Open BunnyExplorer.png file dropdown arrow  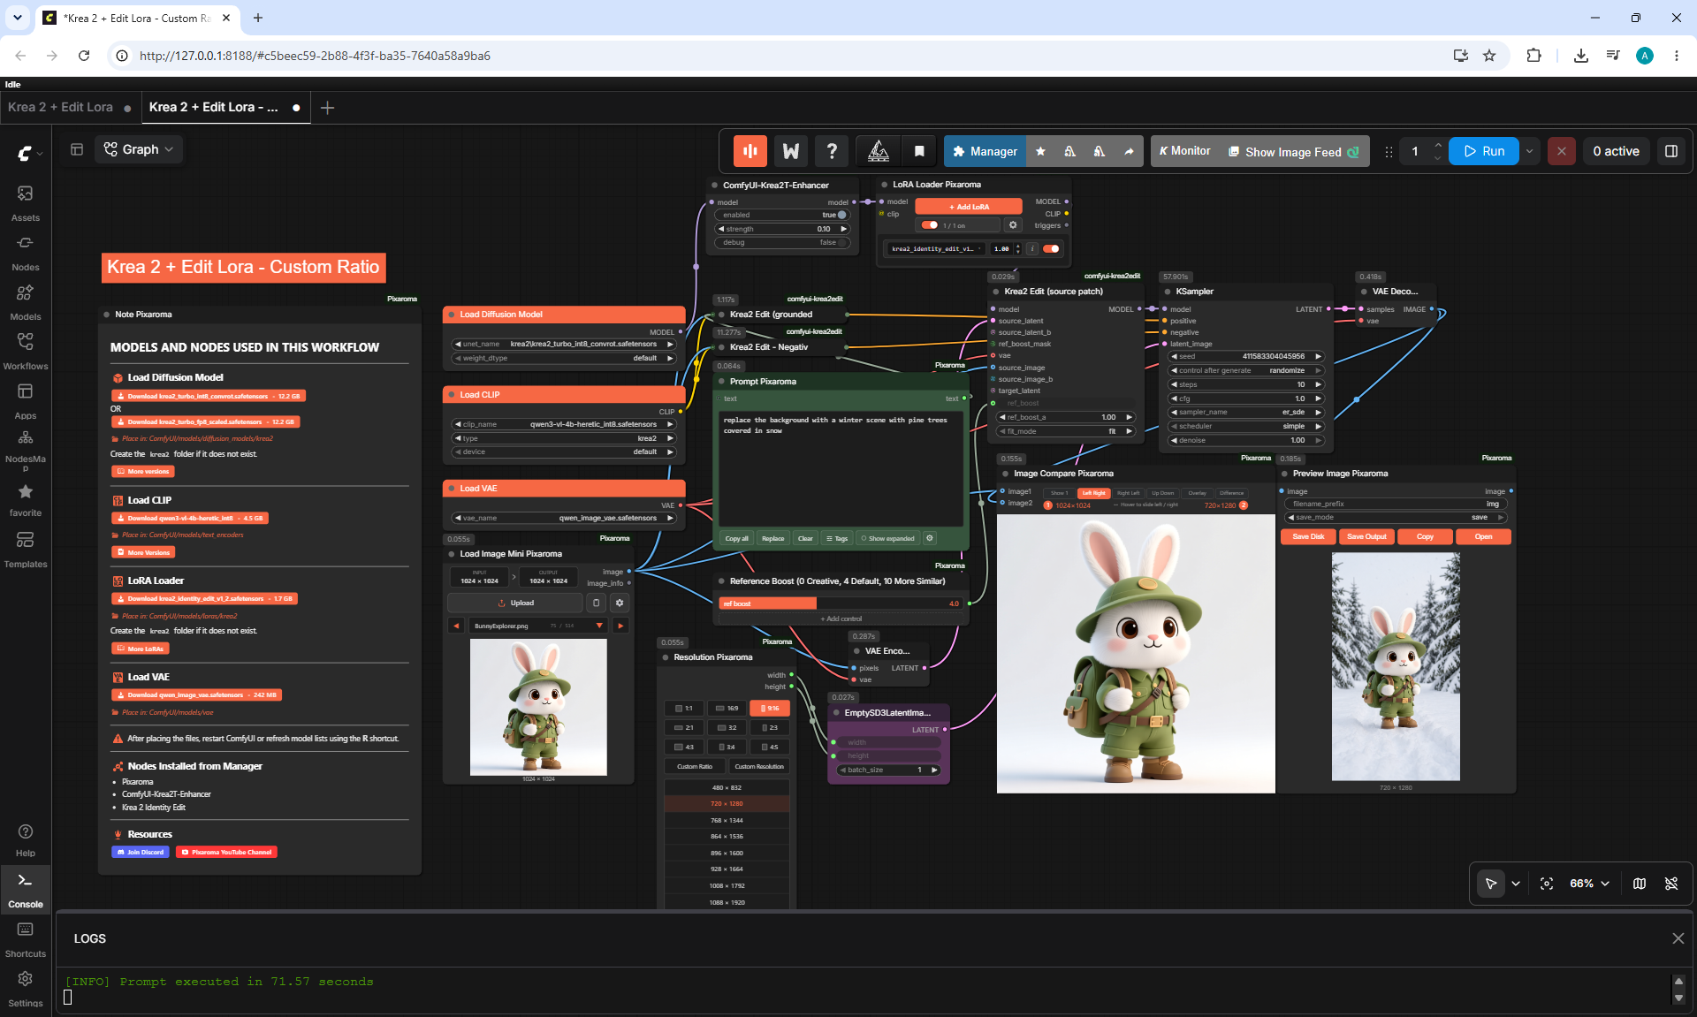click(x=599, y=626)
